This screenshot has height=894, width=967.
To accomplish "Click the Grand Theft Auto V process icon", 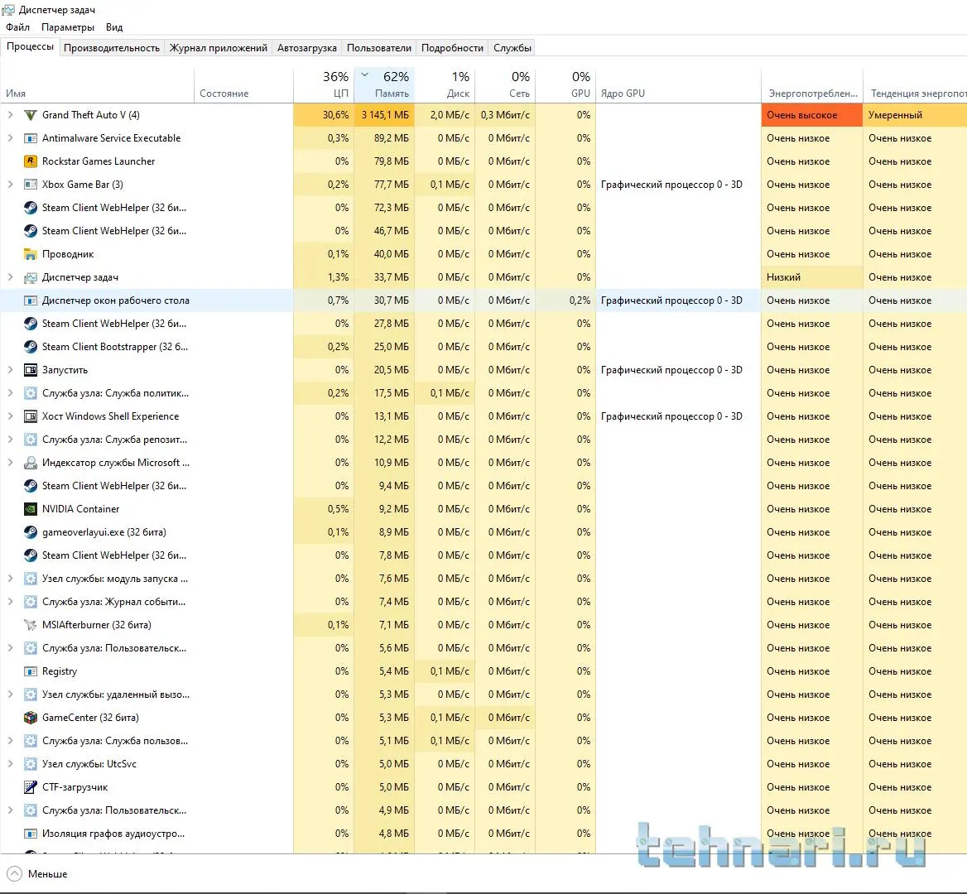I will coord(30,115).
